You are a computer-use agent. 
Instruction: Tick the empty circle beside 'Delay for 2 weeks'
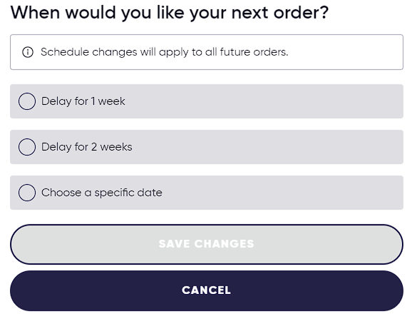click(x=27, y=147)
